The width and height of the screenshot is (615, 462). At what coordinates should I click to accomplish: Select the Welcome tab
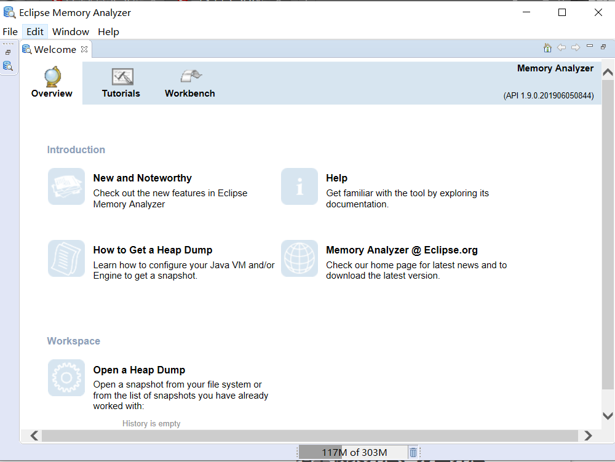(55, 49)
